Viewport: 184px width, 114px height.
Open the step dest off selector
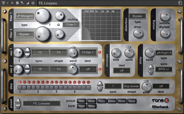[161, 86]
